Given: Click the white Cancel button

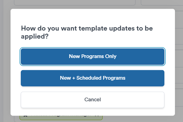Looking at the screenshot, I should [x=92, y=100].
